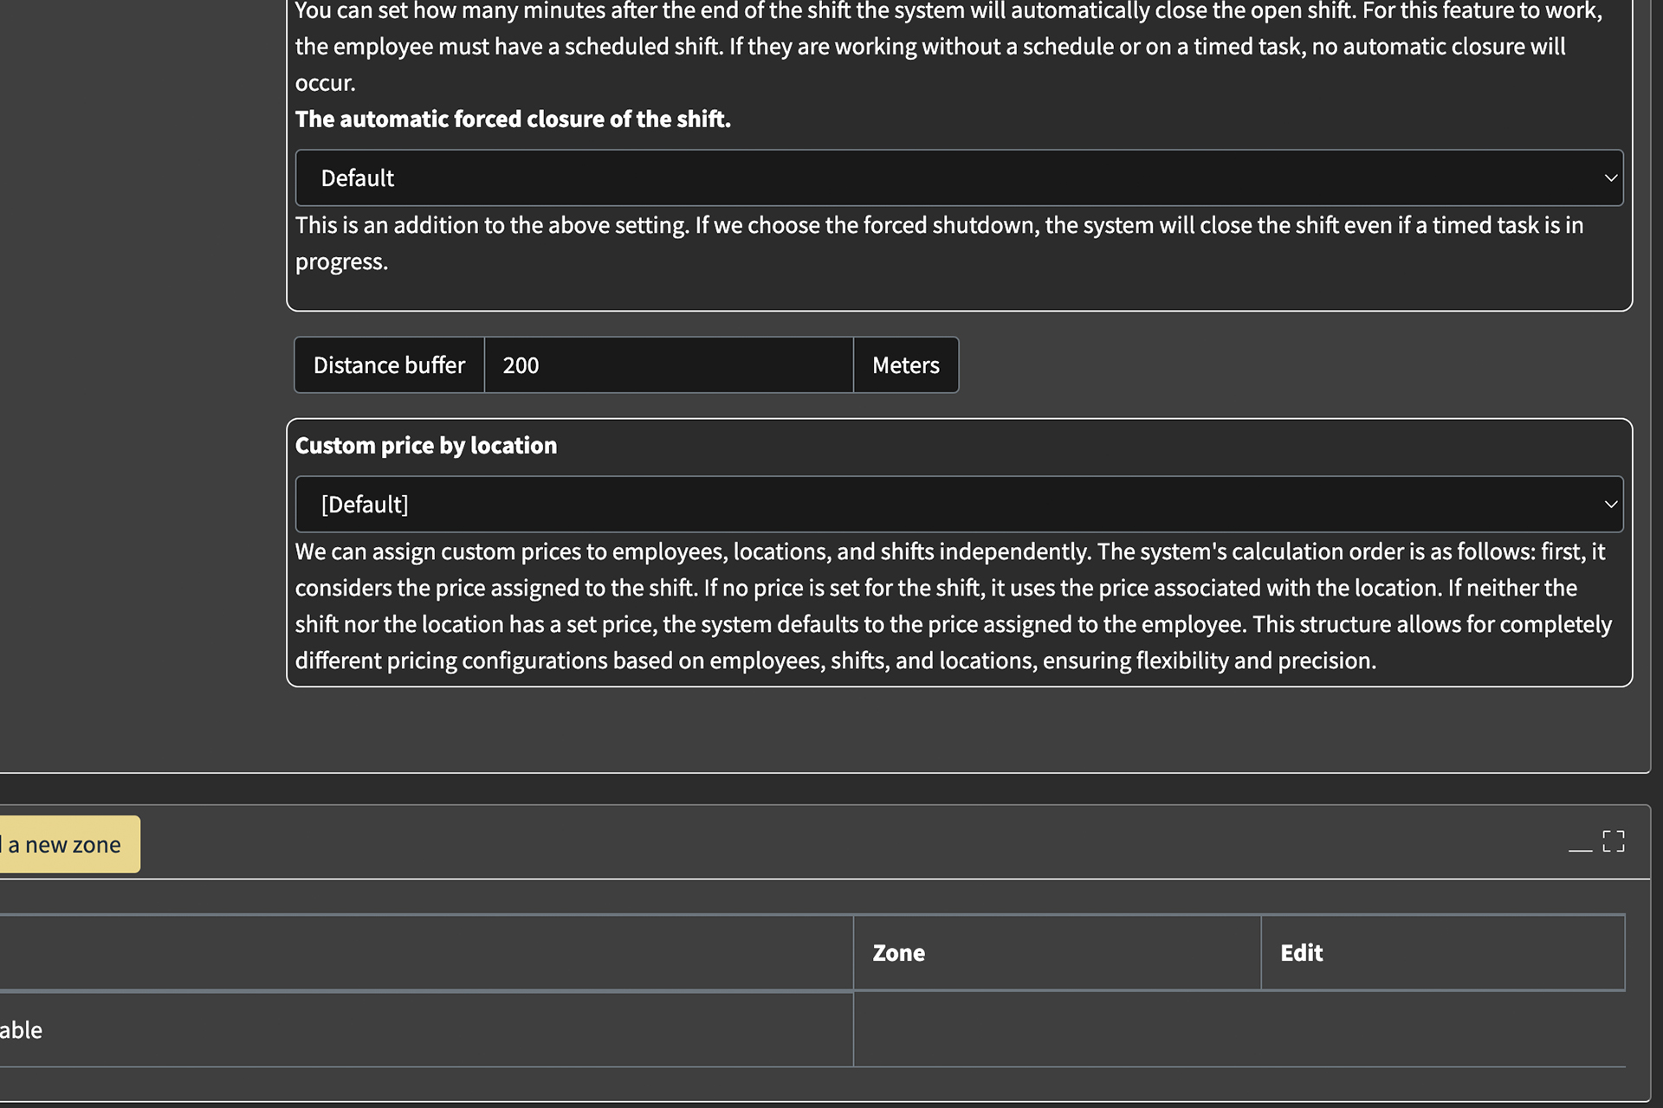Click the Distance buffer label
Viewport: 1663px width, 1108px height.
pos(389,365)
